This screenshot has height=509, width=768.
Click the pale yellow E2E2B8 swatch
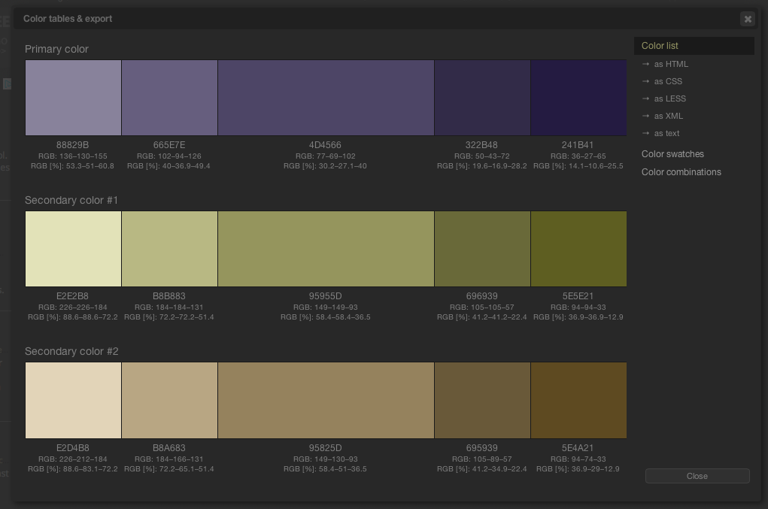pyautogui.click(x=73, y=249)
